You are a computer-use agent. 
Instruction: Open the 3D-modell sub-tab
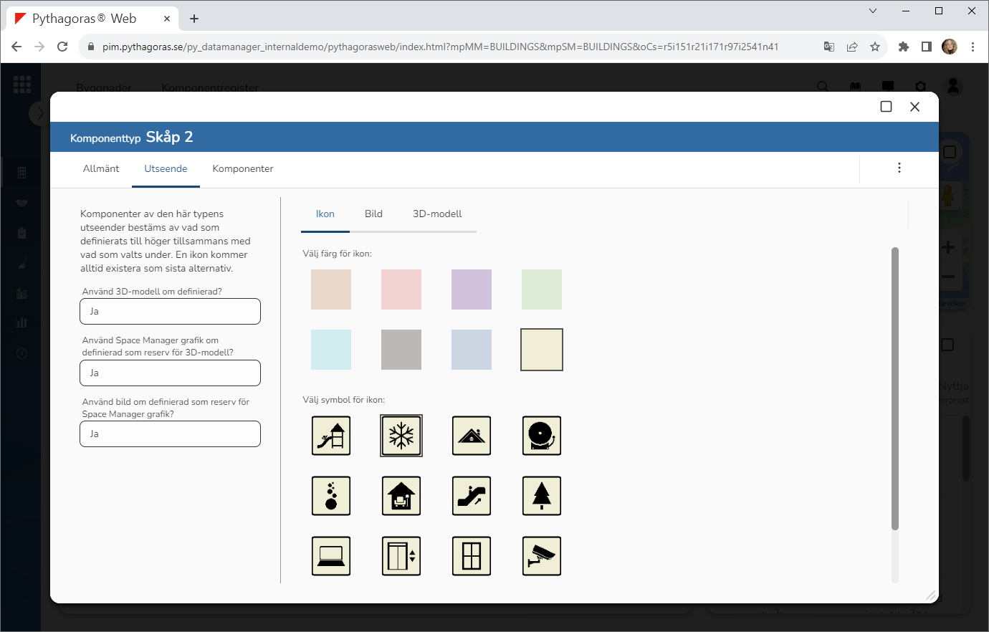click(437, 214)
